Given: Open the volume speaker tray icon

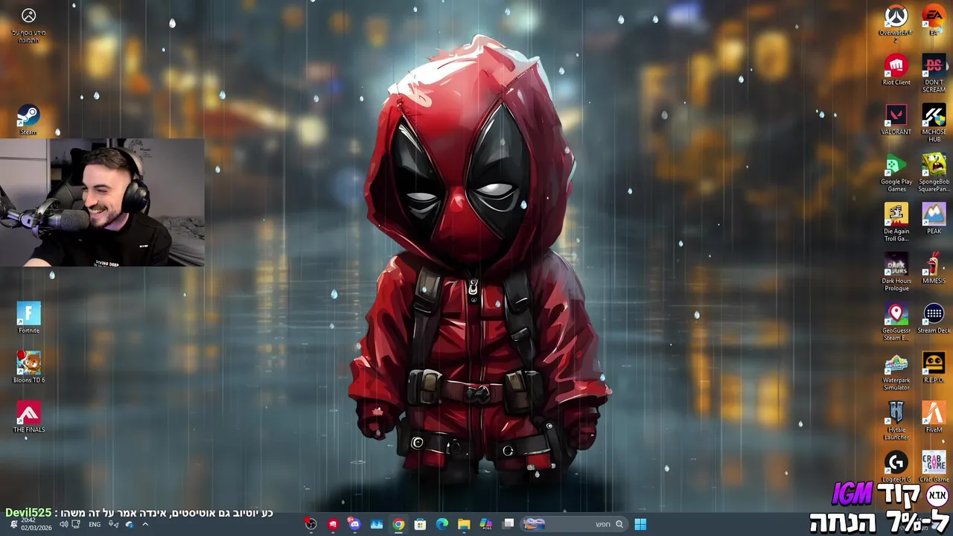Looking at the screenshot, I should point(63,524).
